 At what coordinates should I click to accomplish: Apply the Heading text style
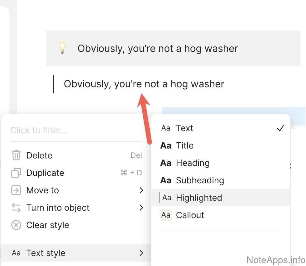click(193, 163)
